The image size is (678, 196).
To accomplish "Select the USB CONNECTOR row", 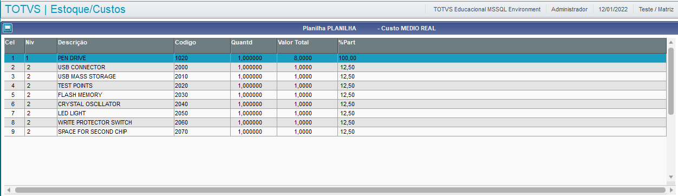I will [335, 67].
